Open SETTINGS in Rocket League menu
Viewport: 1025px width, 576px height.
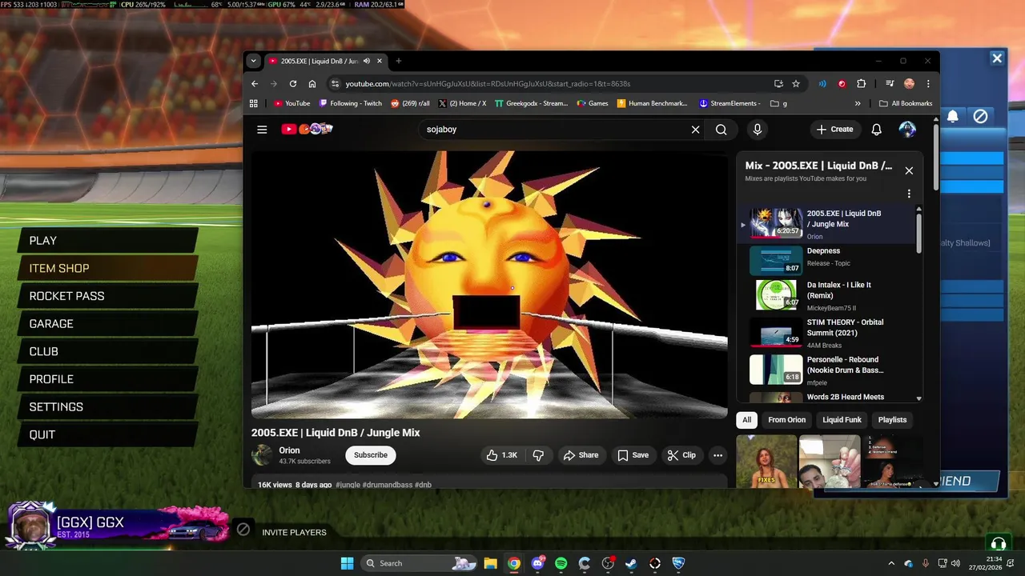[x=107, y=407]
